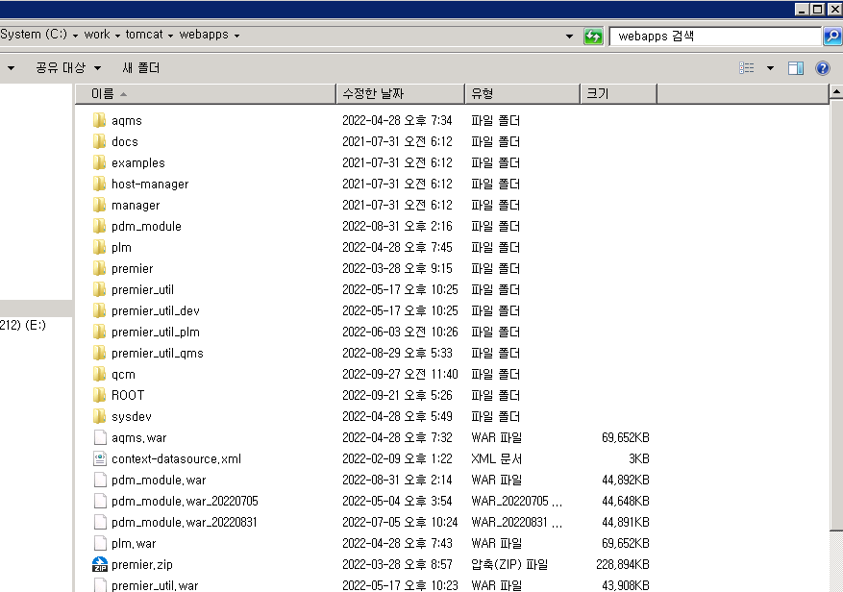Navigate to System (C:) via breadcrumb
This screenshot has height=592, width=843.
tap(37, 34)
